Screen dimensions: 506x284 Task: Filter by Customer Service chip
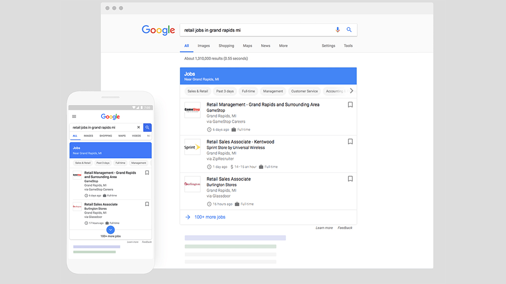pyautogui.click(x=304, y=91)
